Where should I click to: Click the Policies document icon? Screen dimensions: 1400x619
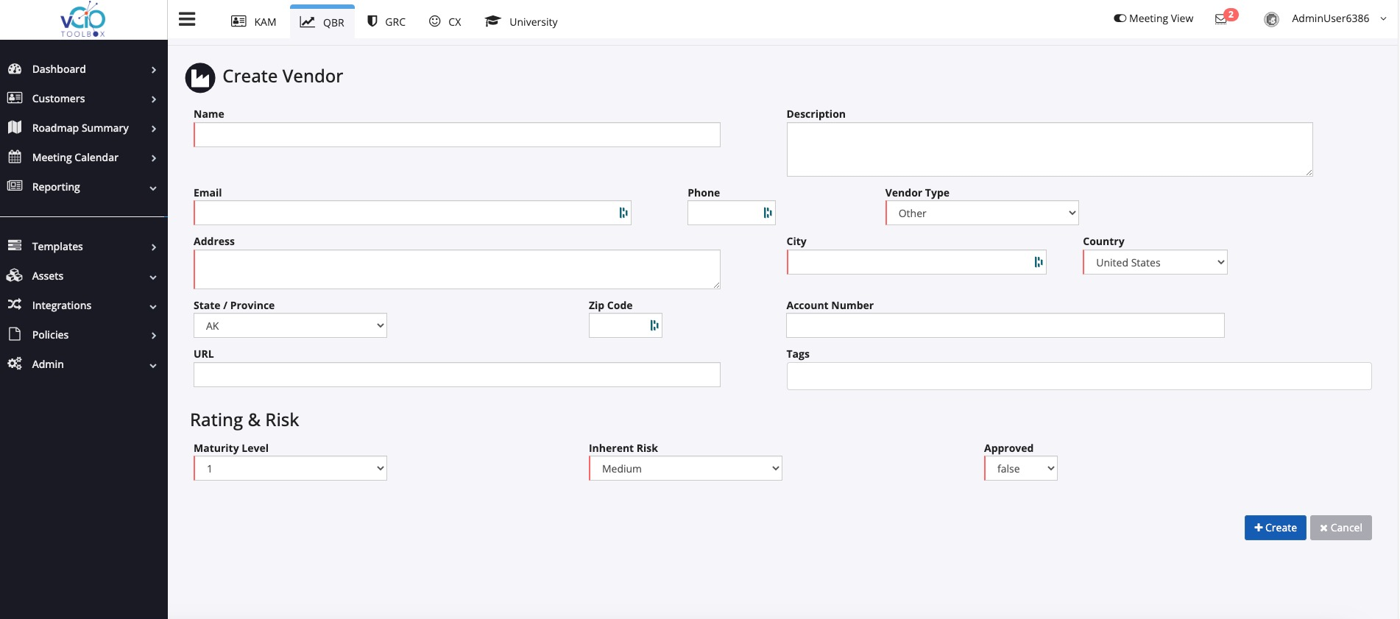coord(15,334)
